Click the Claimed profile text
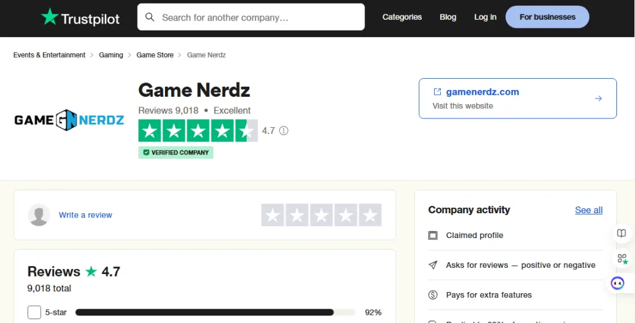This screenshot has width=635, height=323. pyautogui.click(x=474, y=235)
